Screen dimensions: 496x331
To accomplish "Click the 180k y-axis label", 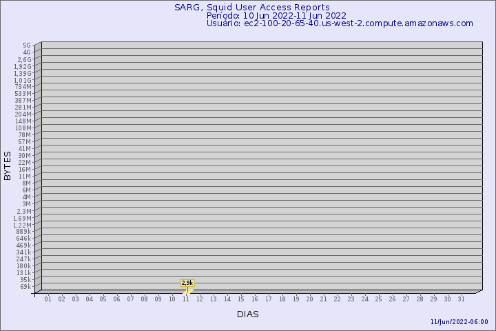I will (23, 266).
